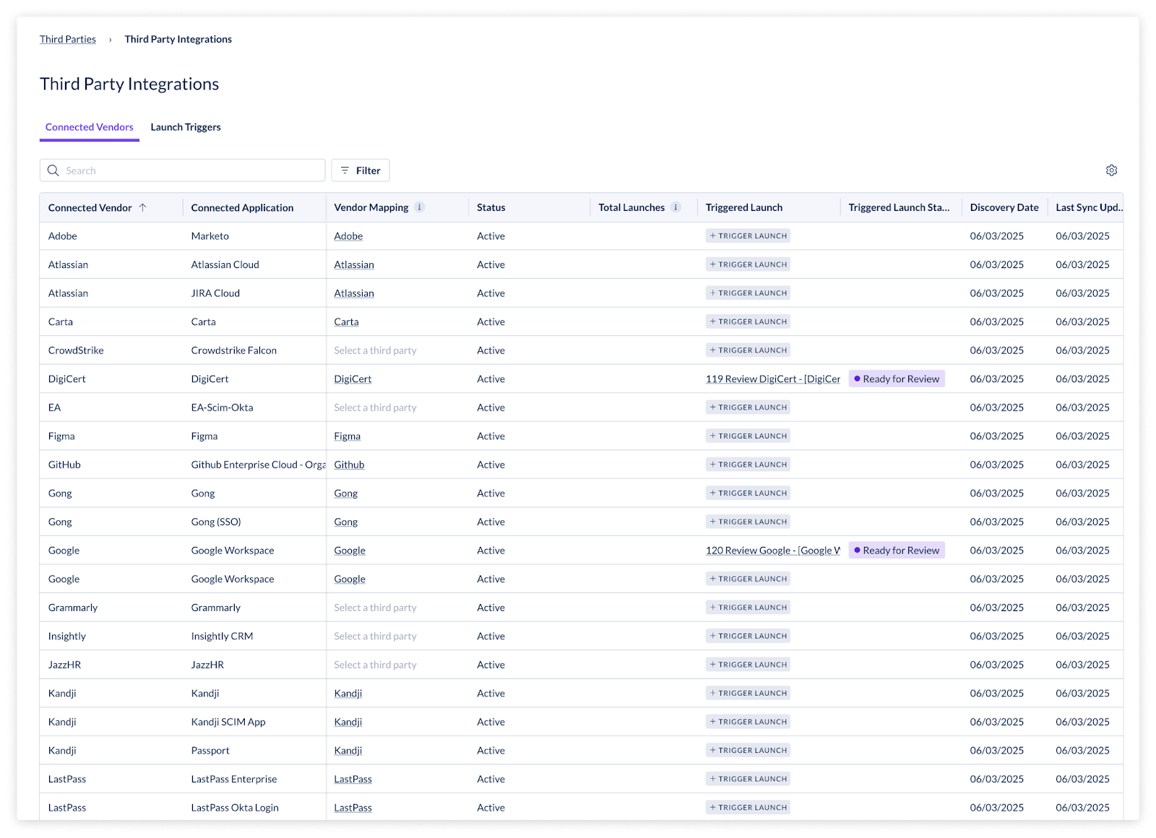The height and width of the screenshot is (838, 1156).
Task: Trigger launch for Passport row
Action: 748,750
